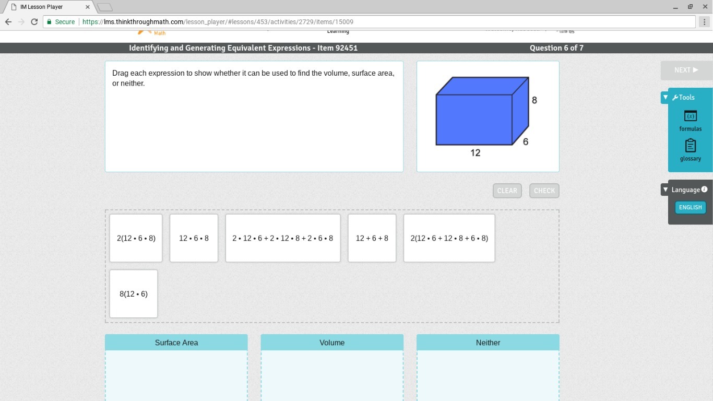Click the address bar URL
The image size is (713, 401).
218,22
